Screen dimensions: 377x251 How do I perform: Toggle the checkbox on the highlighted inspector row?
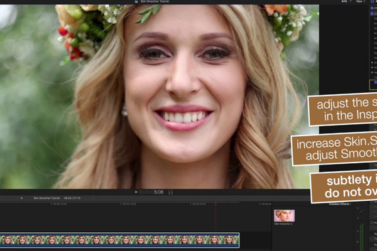tap(372, 14)
